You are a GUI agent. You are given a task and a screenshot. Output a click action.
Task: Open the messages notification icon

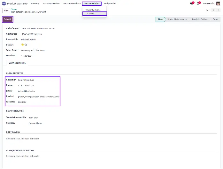click(x=191, y=4)
